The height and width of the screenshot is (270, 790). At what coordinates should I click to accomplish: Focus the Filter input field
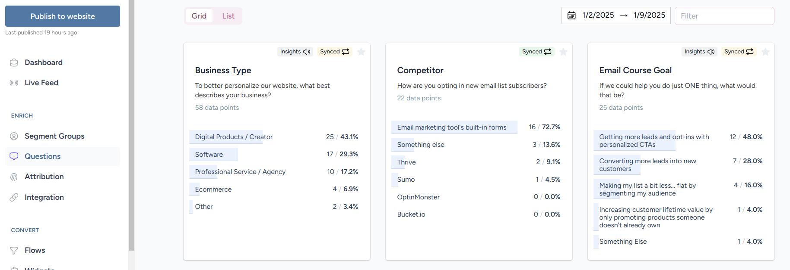pyautogui.click(x=724, y=16)
